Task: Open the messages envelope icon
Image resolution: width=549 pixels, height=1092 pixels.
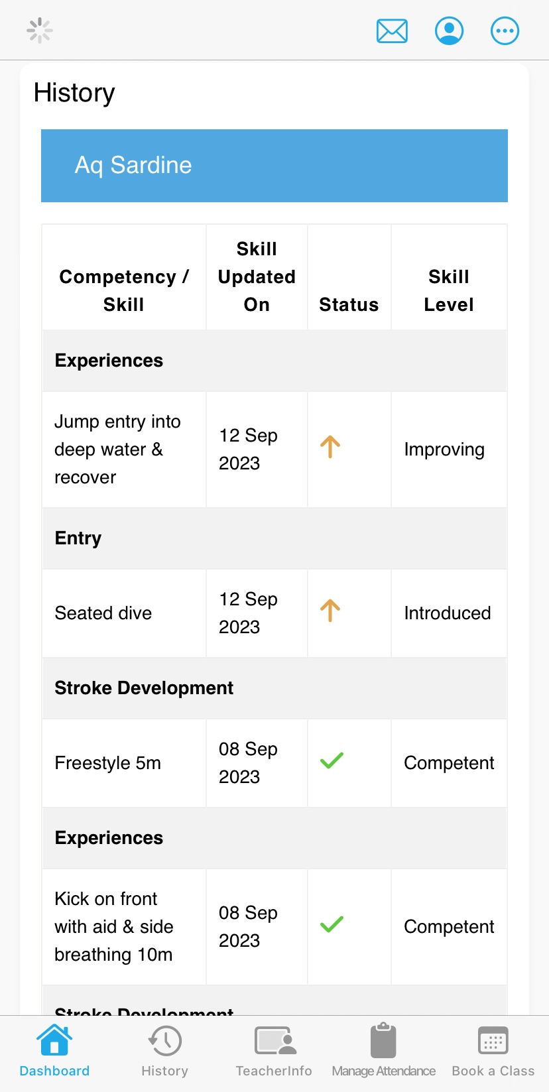Action: point(392,31)
